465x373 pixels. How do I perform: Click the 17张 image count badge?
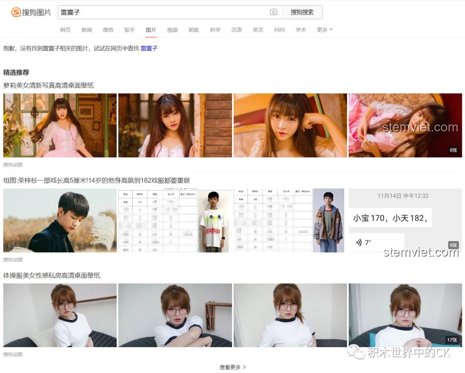452,340
